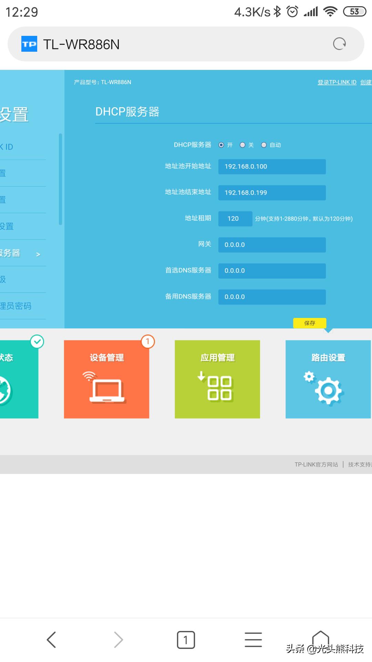Open the browser tabs counter showing 1
This screenshot has width=372, height=662.
click(186, 640)
